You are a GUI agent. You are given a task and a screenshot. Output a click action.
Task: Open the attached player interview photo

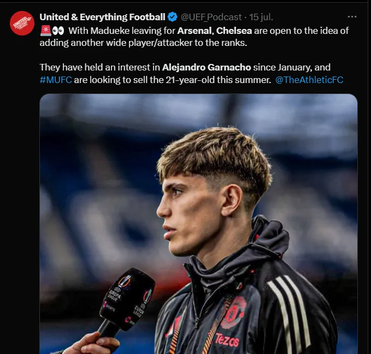click(198, 224)
